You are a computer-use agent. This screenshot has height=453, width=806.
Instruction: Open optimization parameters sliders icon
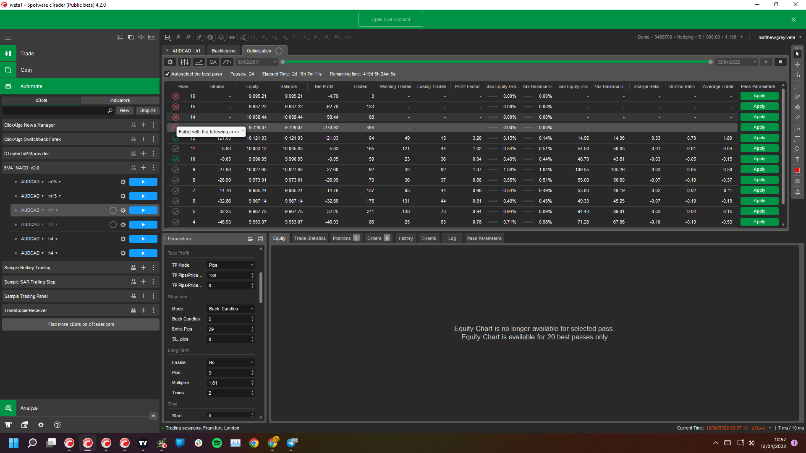pos(184,62)
